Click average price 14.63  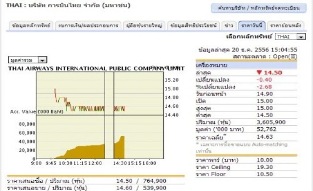[x=265, y=137]
